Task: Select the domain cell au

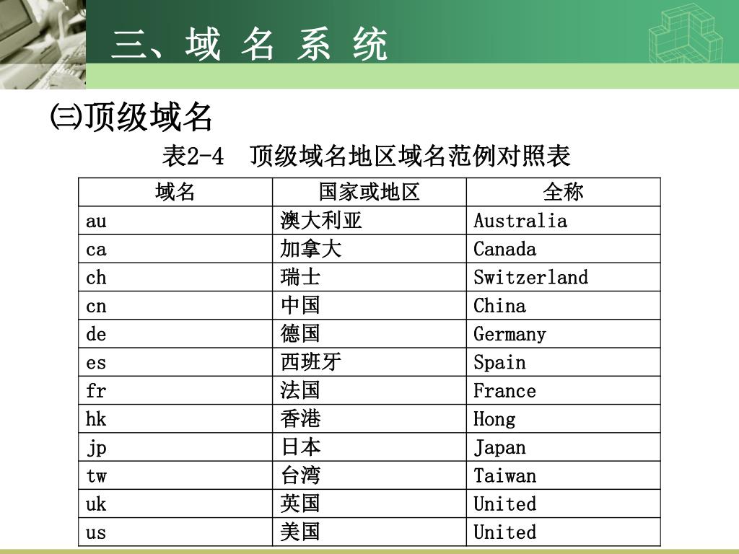Action: 175,221
